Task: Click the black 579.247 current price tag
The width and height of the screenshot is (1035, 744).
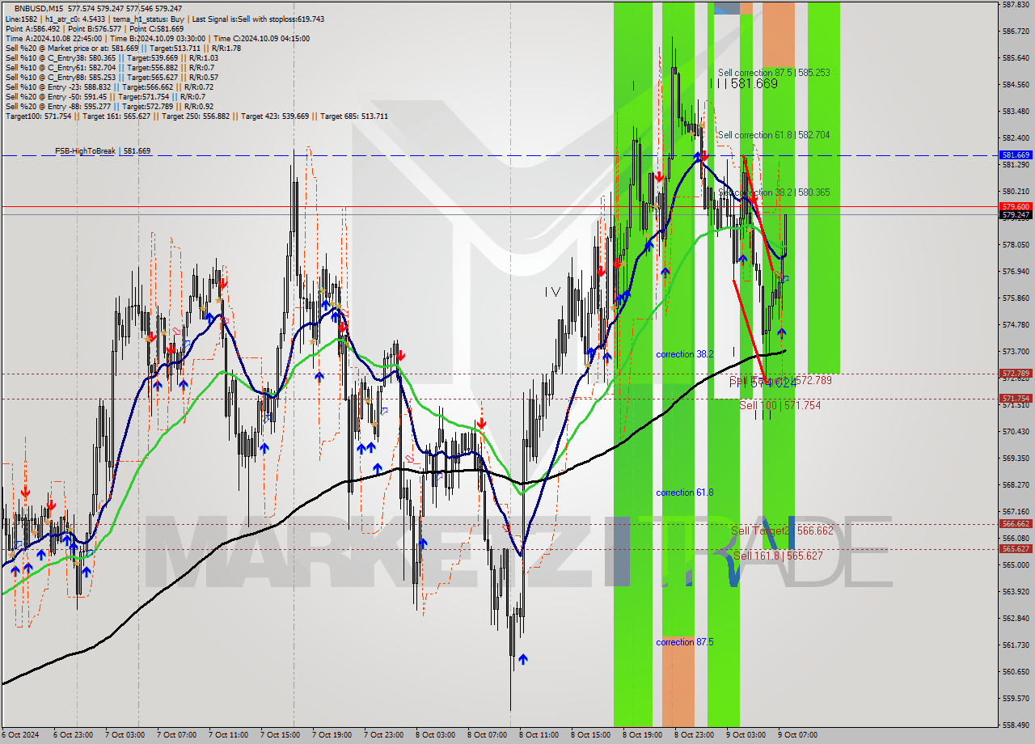Action: tap(1016, 214)
